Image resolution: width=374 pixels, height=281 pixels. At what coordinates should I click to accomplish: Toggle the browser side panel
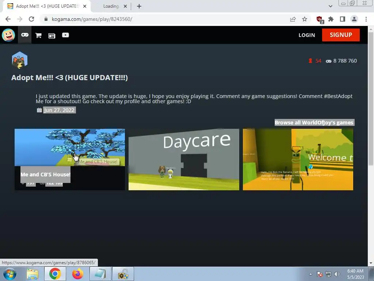coord(343,19)
